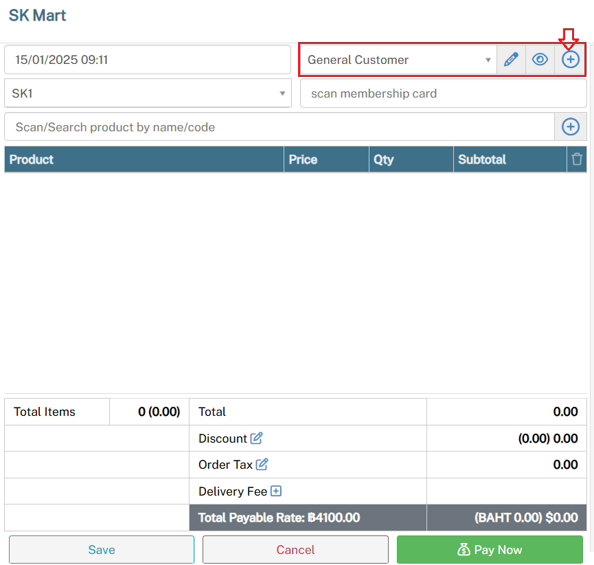Click the trash icon in table header
Image resolution: width=594 pixels, height=565 pixels.
pyautogui.click(x=577, y=159)
